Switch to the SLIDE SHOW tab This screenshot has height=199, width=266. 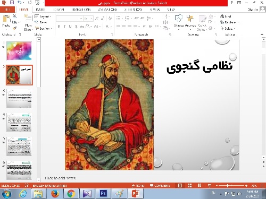point(133,10)
